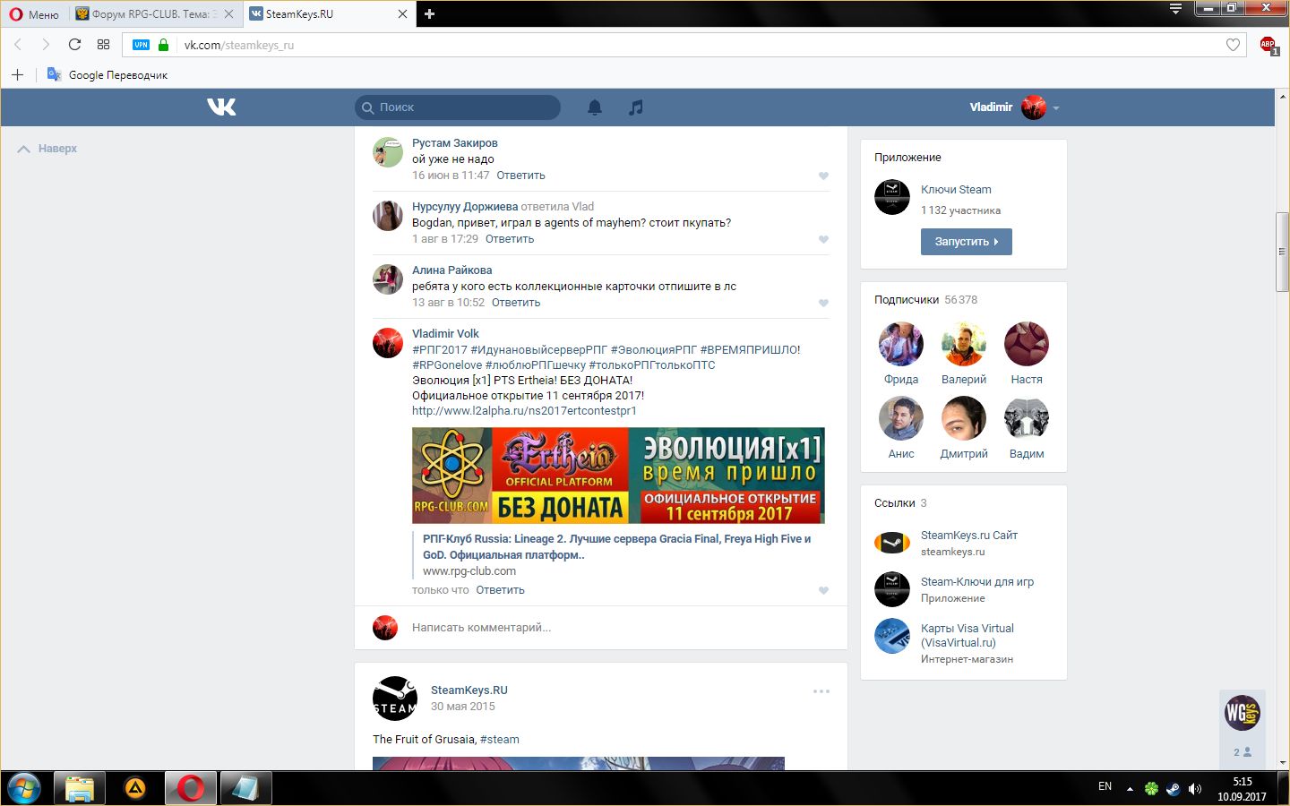The width and height of the screenshot is (1290, 806).
Task: Close the SteamKeys.RU tab
Action: tap(402, 14)
